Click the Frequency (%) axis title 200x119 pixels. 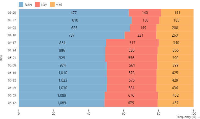186,117
